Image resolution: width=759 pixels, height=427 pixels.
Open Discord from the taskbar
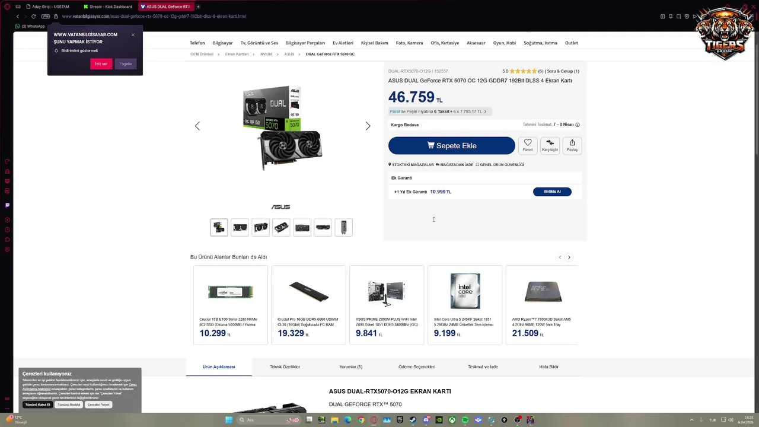[x=426, y=420]
